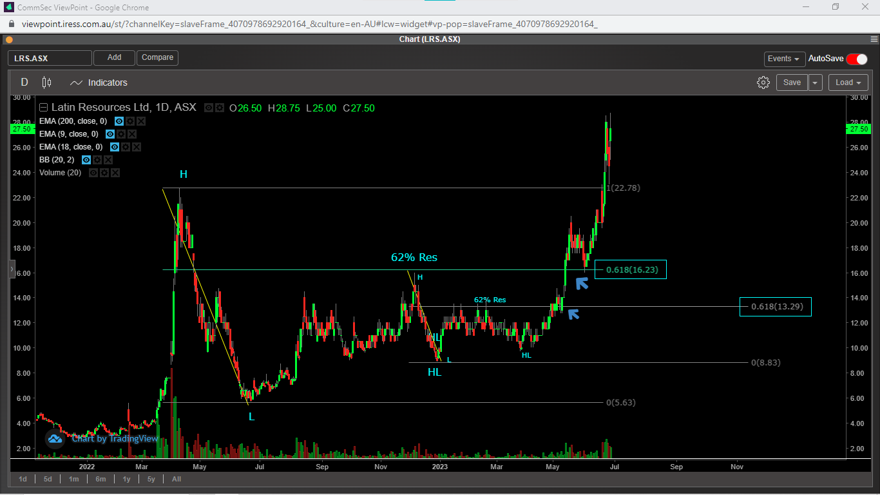Click the Volume (20) legend label
The height and width of the screenshot is (495, 880).
pos(61,173)
